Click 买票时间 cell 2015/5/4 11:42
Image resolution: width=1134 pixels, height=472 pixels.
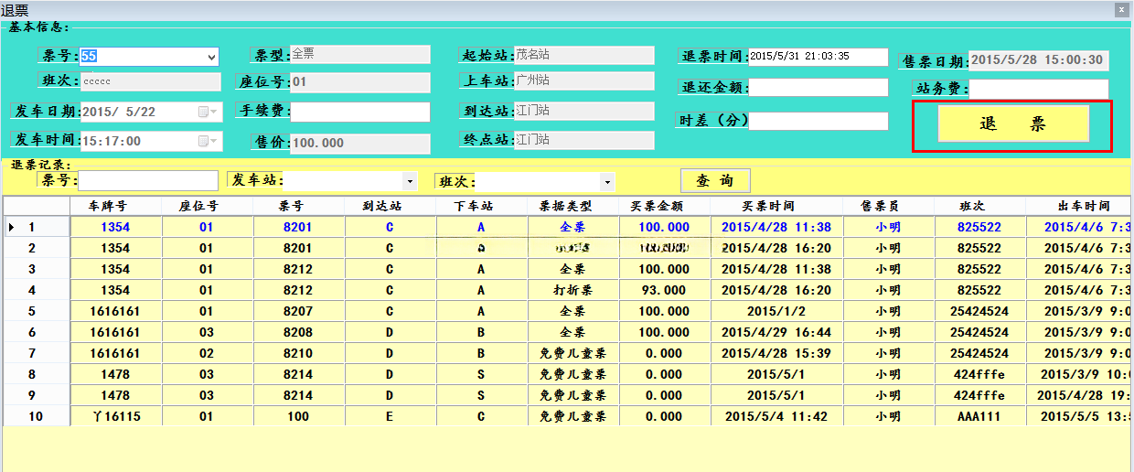point(776,416)
